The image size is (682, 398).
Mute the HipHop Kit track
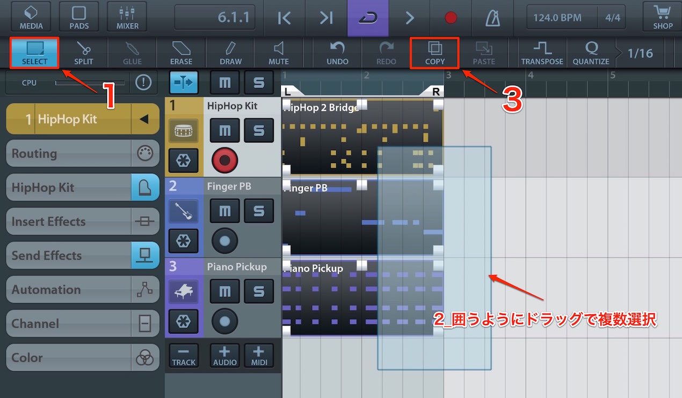pyautogui.click(x=224, y=131)
